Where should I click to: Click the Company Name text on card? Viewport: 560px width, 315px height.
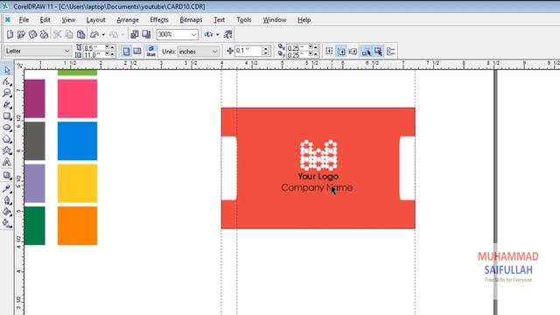(317, 188)
